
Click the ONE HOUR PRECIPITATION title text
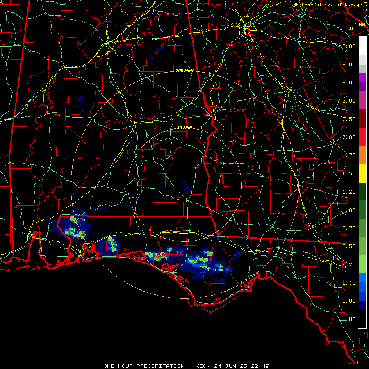click(144, 366)
